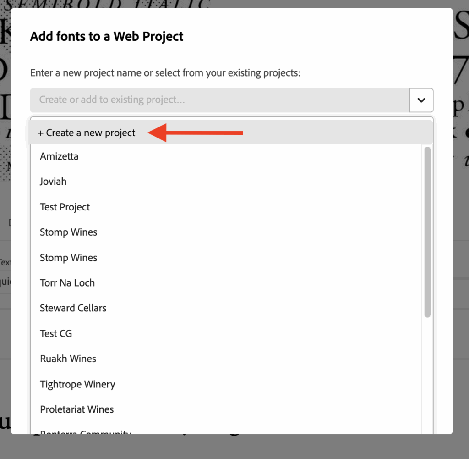Select Joviah from the project list
The width and height of the screenshot is (469, 459).
53,181
